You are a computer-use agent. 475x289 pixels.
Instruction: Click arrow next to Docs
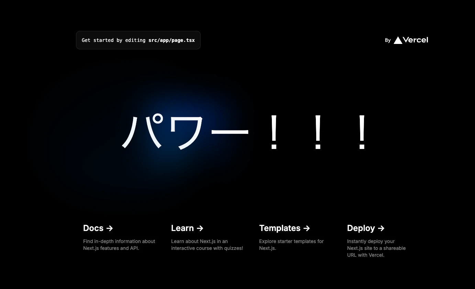pyautogui.click(x=110, y=228)
